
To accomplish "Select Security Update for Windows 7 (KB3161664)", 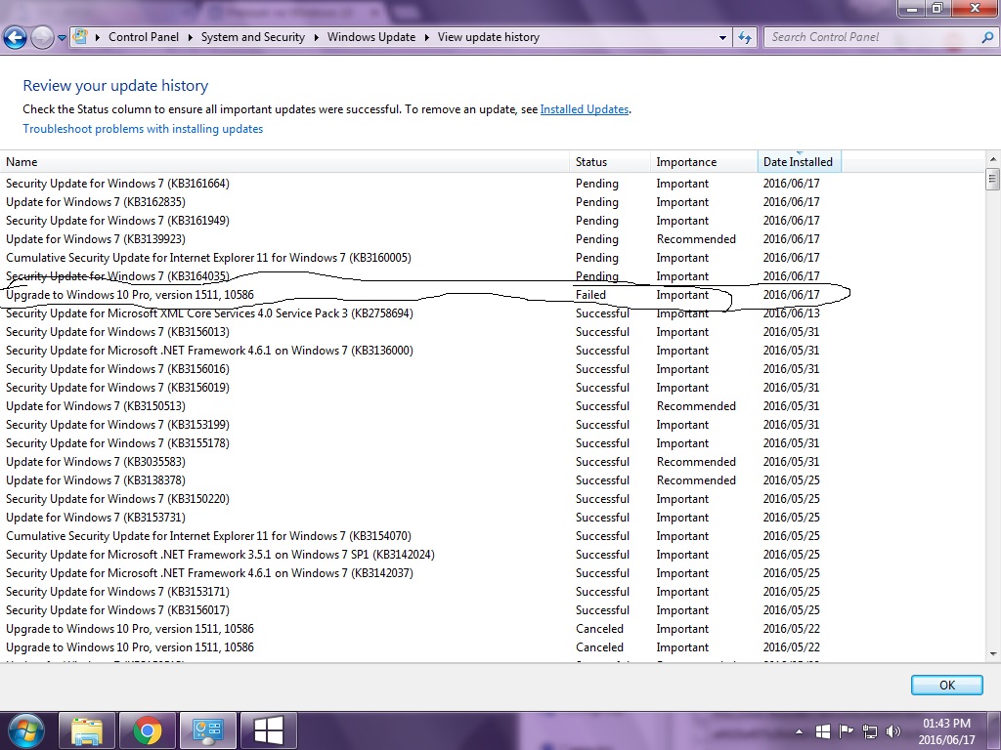I will pos(420,184).
